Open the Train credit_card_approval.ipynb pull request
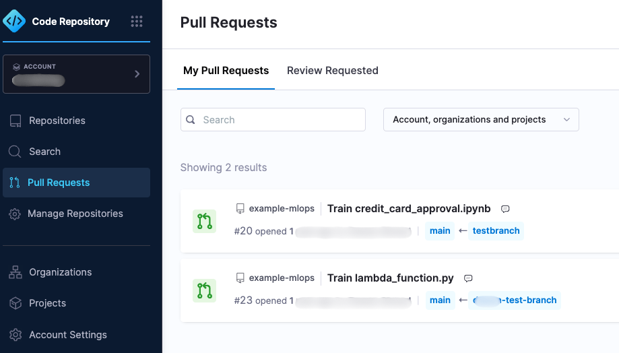 pyautogui.click(x=409, y=208)
